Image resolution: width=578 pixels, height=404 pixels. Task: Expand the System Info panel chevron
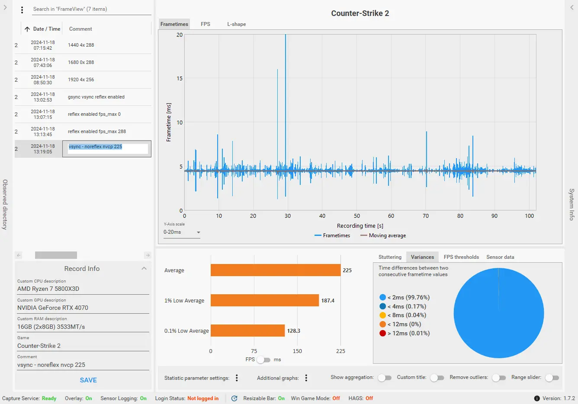click(572, 7)
